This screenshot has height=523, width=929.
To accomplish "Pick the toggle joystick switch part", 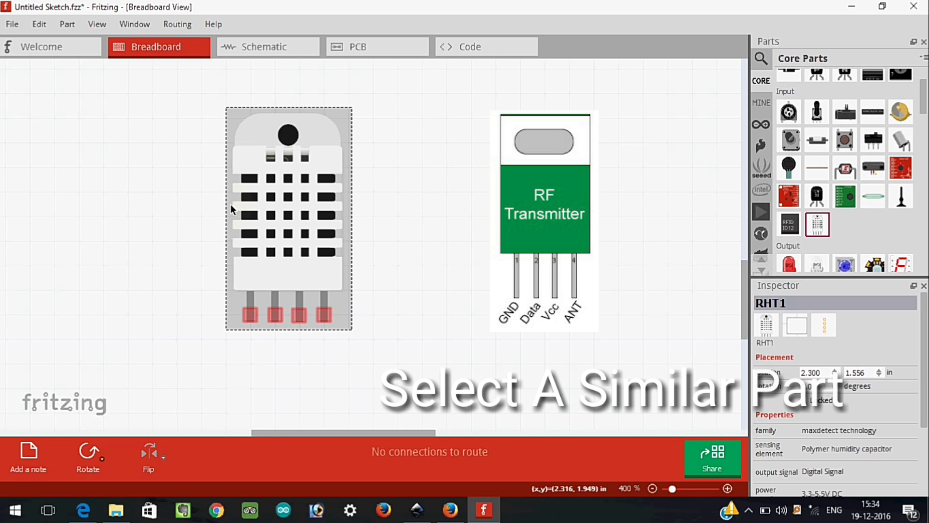I will click(x=817, y=112).
